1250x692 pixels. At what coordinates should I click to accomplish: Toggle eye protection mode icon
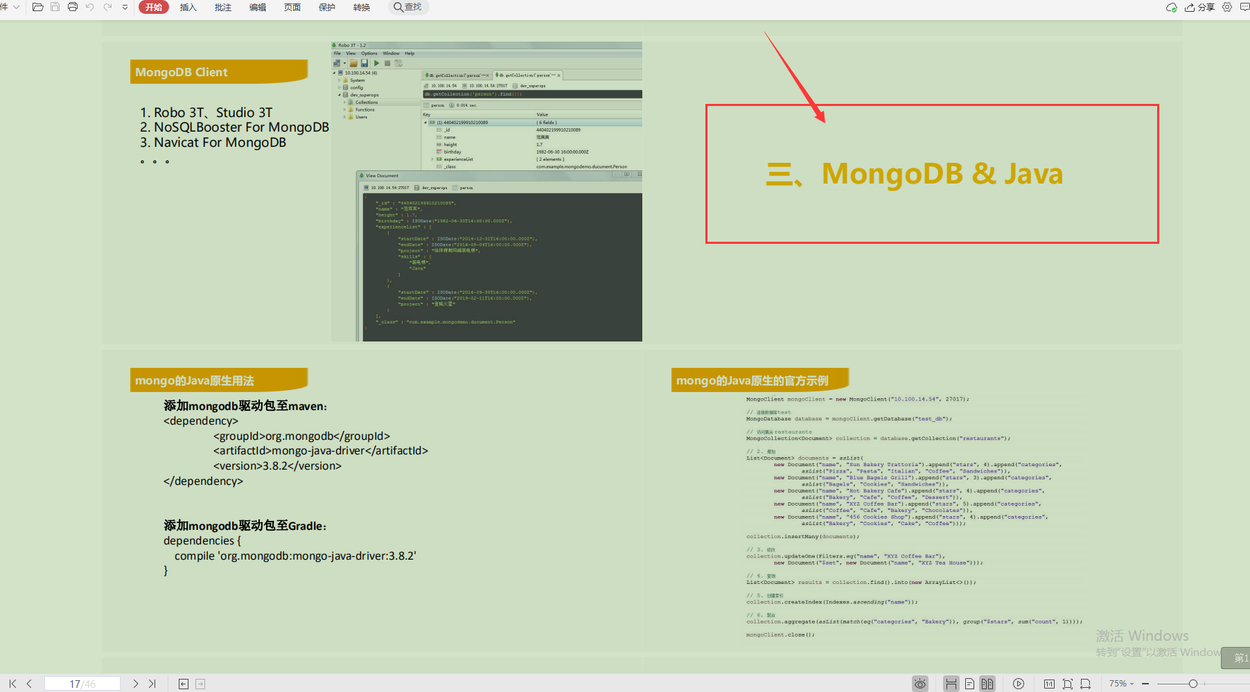919,684
